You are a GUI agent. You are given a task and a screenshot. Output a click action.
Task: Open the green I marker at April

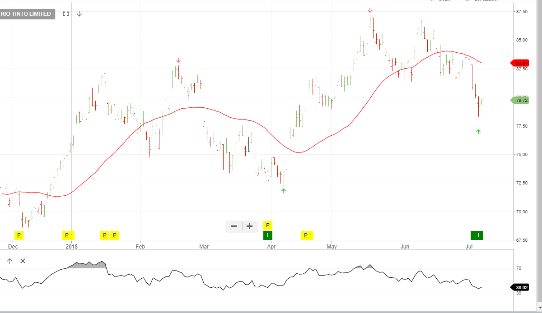pos(268,235)
